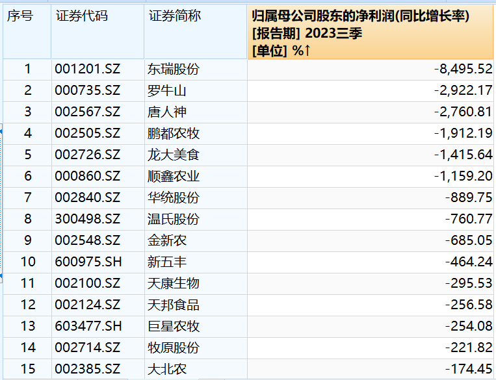The image size is (496, 380).
Task: Select the 天邦食品 name cell
Action: pyautogui.click(x=196, y=305)
